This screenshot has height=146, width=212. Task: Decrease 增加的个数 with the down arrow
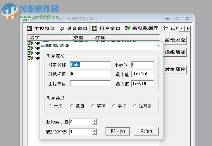point(94,133)
